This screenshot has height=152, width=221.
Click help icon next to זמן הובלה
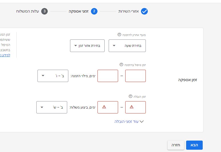(x=131, y=96)
